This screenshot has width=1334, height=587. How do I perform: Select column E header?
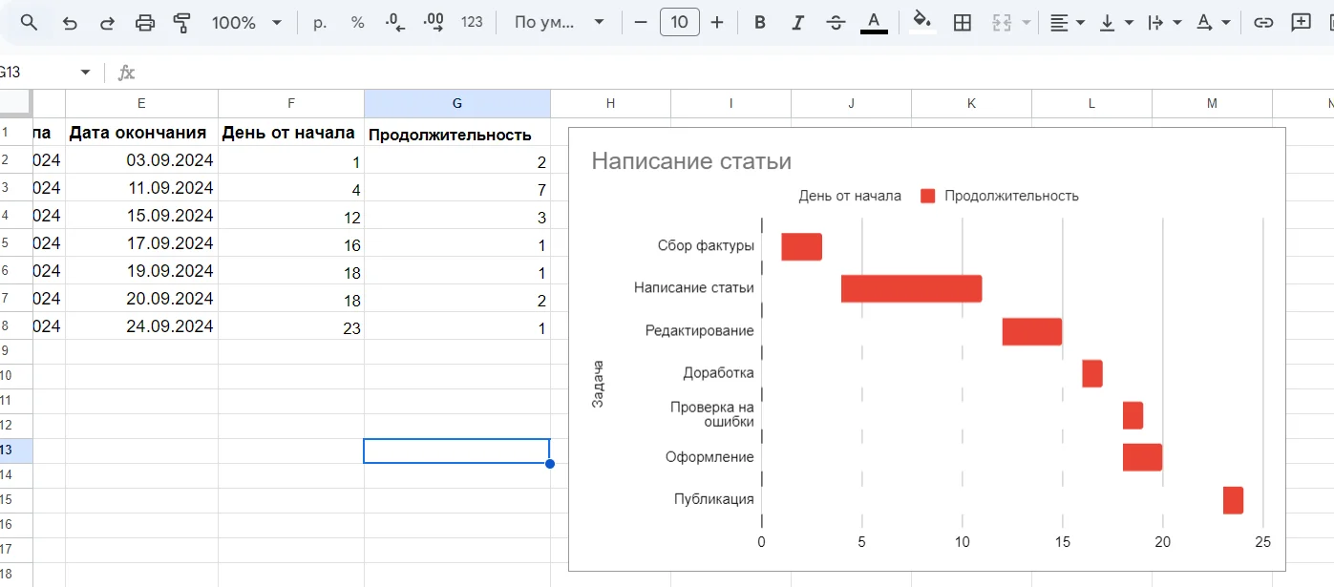pos(141,103)
